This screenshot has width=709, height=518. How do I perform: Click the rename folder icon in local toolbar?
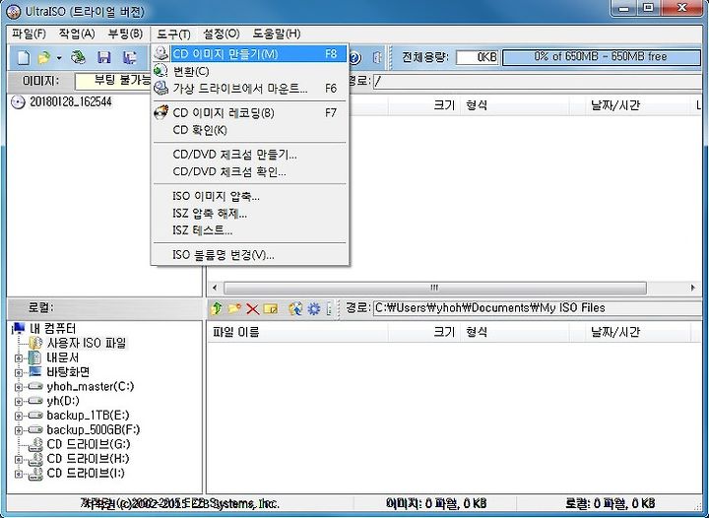pyautogui.click(x=271, y=308)
